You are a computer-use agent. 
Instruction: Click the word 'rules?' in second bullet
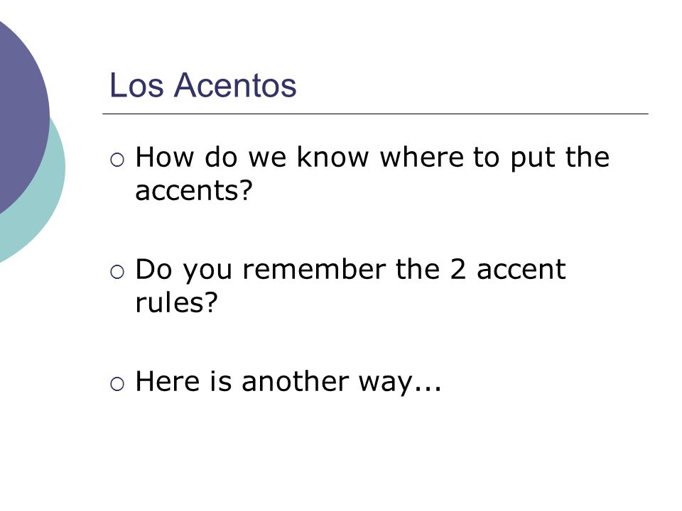coord(176,302)
